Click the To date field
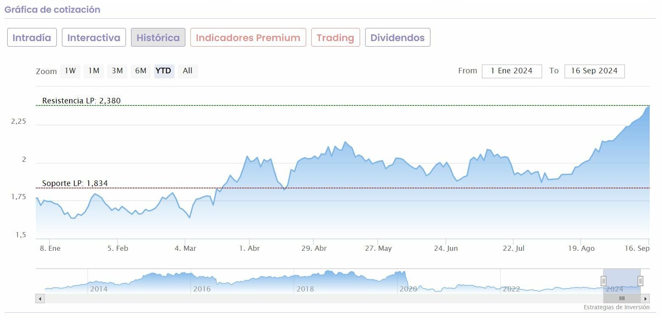Viewport: 662px width, 319px height. coord(594,71)
